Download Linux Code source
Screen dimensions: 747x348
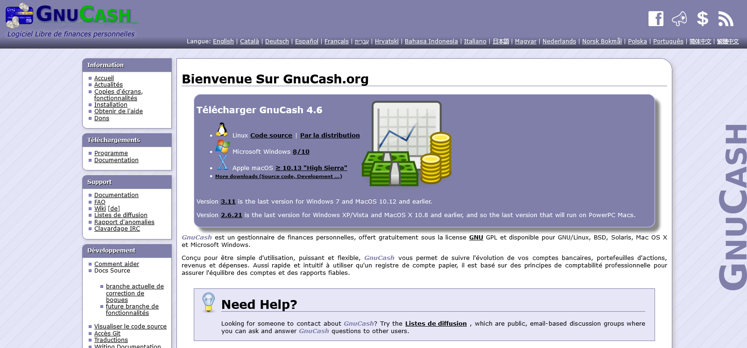271,136
